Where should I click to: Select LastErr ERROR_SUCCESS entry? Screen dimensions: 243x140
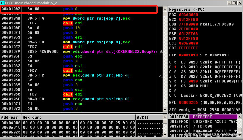211,96
